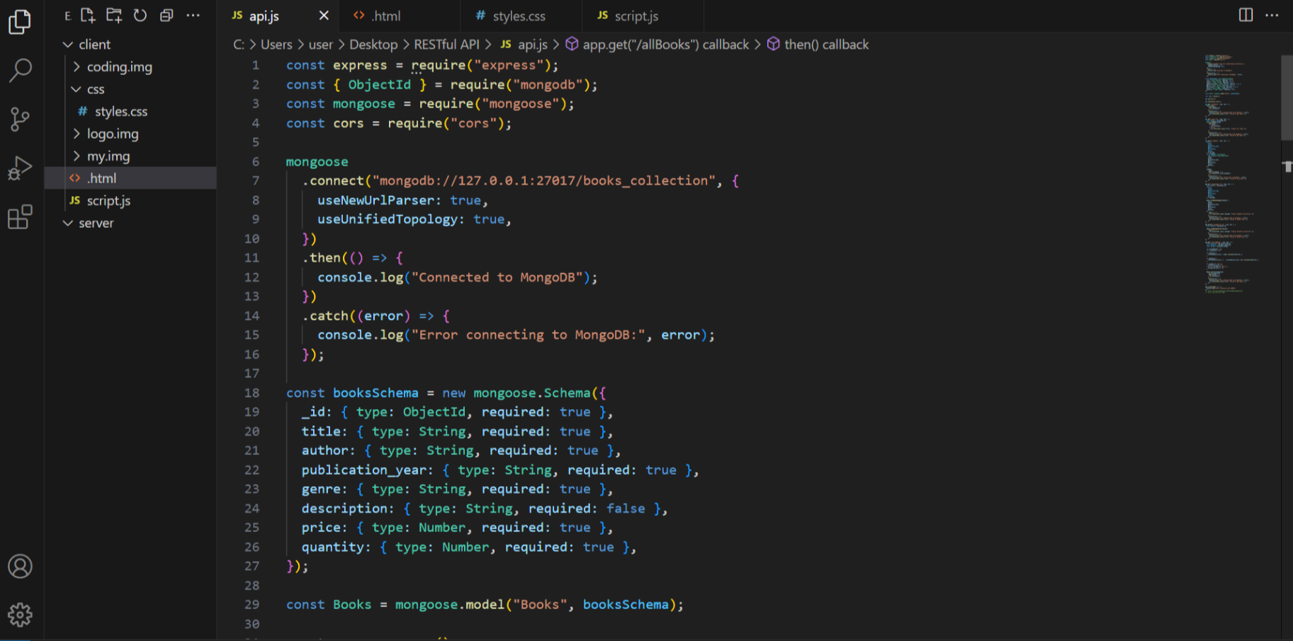The width and height of the screenshot is (1293, 641).
Task: Click the user breadcrumb segment
Action: click(x=320, y=45)
